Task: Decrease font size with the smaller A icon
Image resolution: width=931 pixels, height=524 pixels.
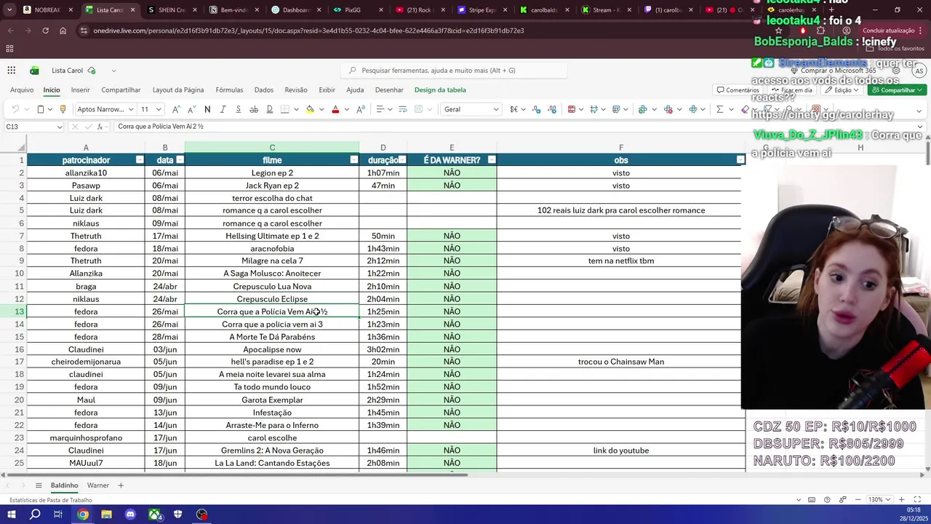Action: (x=191, y=109)
